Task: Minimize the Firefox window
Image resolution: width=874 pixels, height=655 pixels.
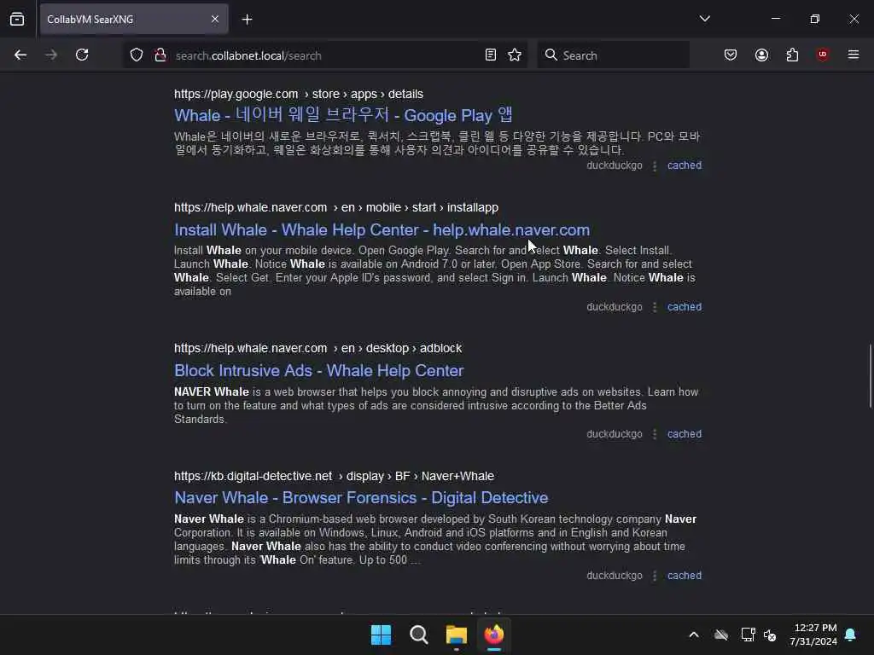Action: pos(776,19)
